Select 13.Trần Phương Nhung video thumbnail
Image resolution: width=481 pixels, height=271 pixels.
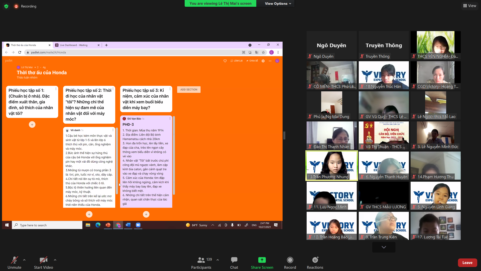(331, 166)
